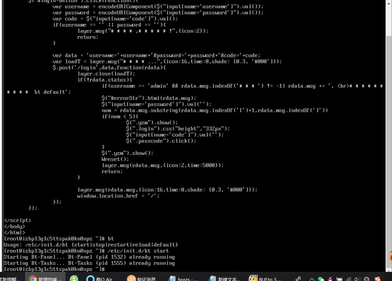
Task: Click the 'Usage: /etc/init.d/bt' output line
Action: coord(91,245)
